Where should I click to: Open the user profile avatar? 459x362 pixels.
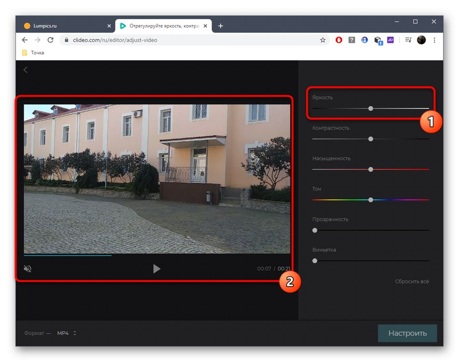(x=421, y=40)
